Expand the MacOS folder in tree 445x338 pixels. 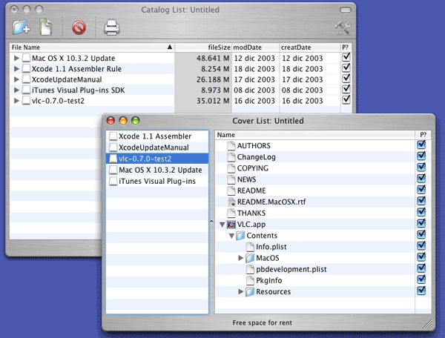241,258
